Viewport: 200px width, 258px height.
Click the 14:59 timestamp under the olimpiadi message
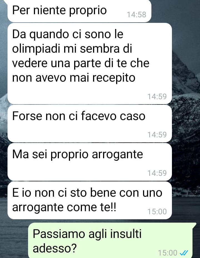pyautogui.click(x=157, y=96)
